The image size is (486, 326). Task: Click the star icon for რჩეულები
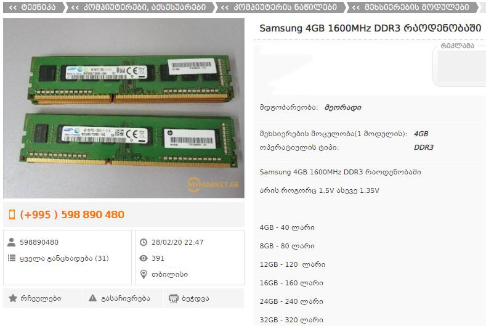coord(13,298)
